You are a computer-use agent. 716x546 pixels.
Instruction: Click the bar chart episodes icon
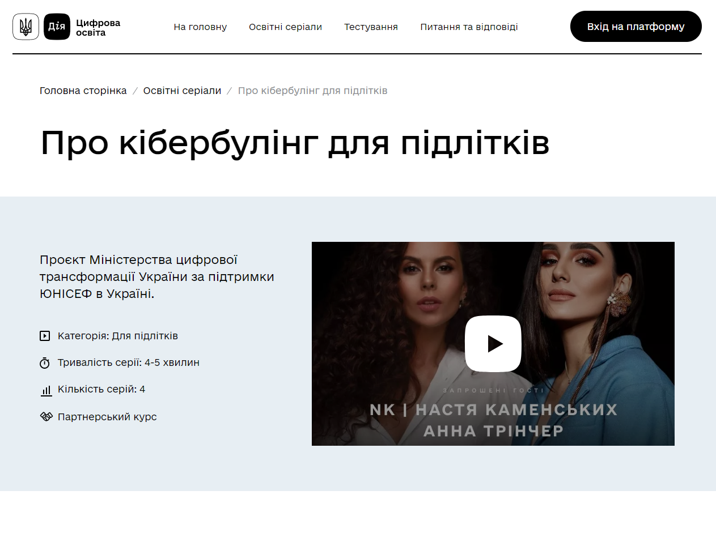pyautogui.click(x=46, y=390)
